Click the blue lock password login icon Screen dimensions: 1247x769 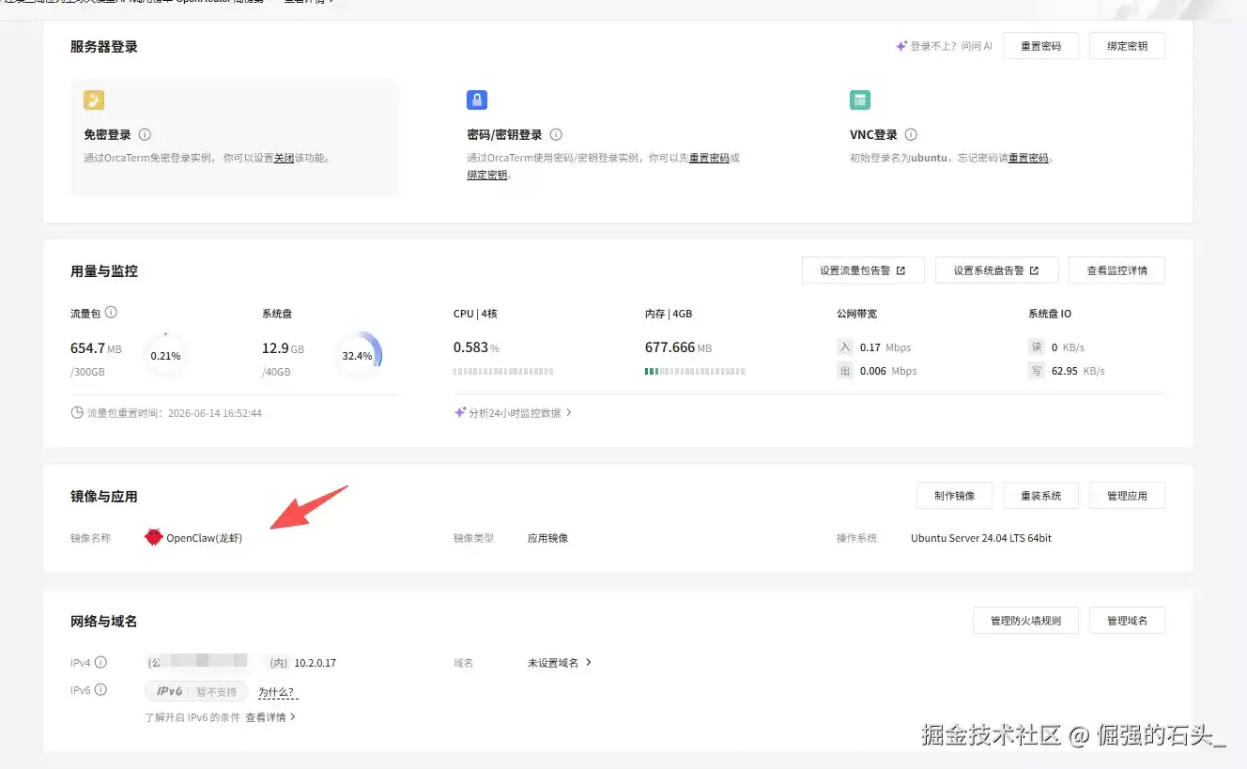click(477, 100)
